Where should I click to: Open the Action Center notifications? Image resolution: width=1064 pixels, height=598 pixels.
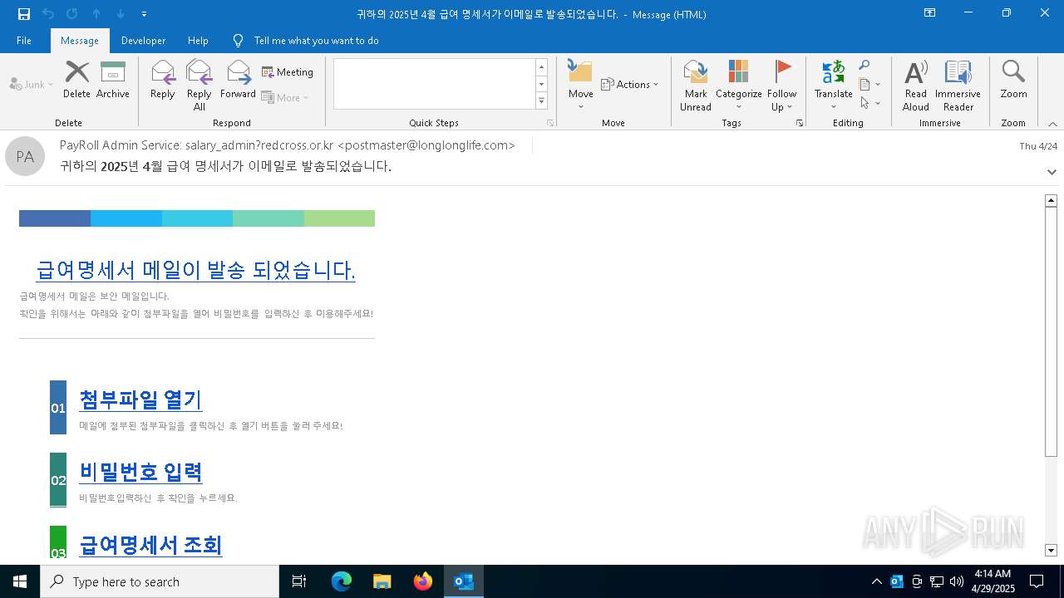tap(1037, 581)
